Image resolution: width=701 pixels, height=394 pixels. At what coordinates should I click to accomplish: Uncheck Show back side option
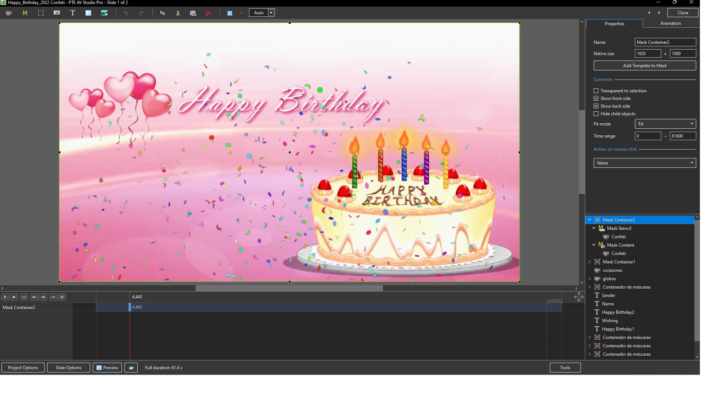596,106
